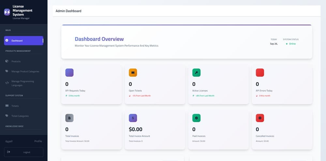The width and height of the screenshot is (326, 161).
Task: Navigate to Ticket Categories
Action: click(x=20, y=116)
